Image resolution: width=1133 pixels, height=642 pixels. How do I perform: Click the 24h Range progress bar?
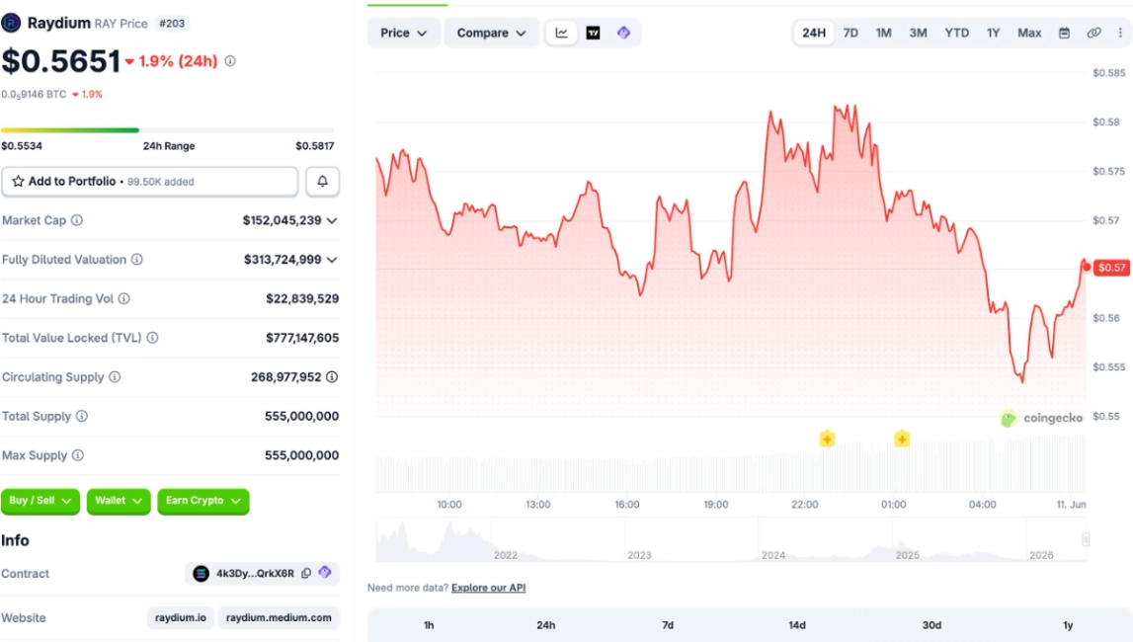click(167, 130)
